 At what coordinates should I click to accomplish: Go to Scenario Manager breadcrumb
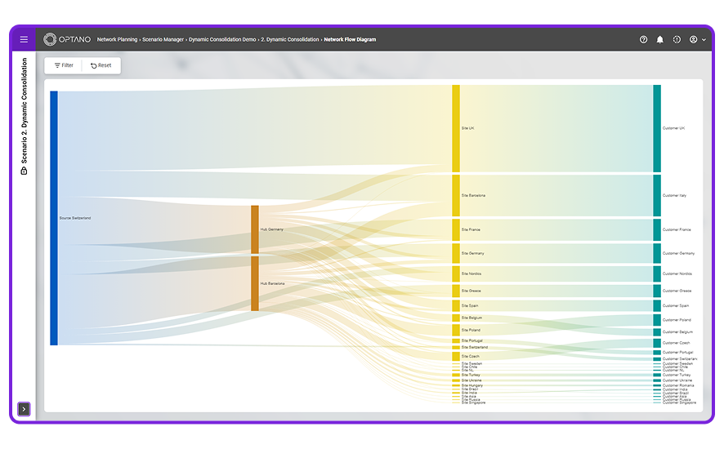163,40
